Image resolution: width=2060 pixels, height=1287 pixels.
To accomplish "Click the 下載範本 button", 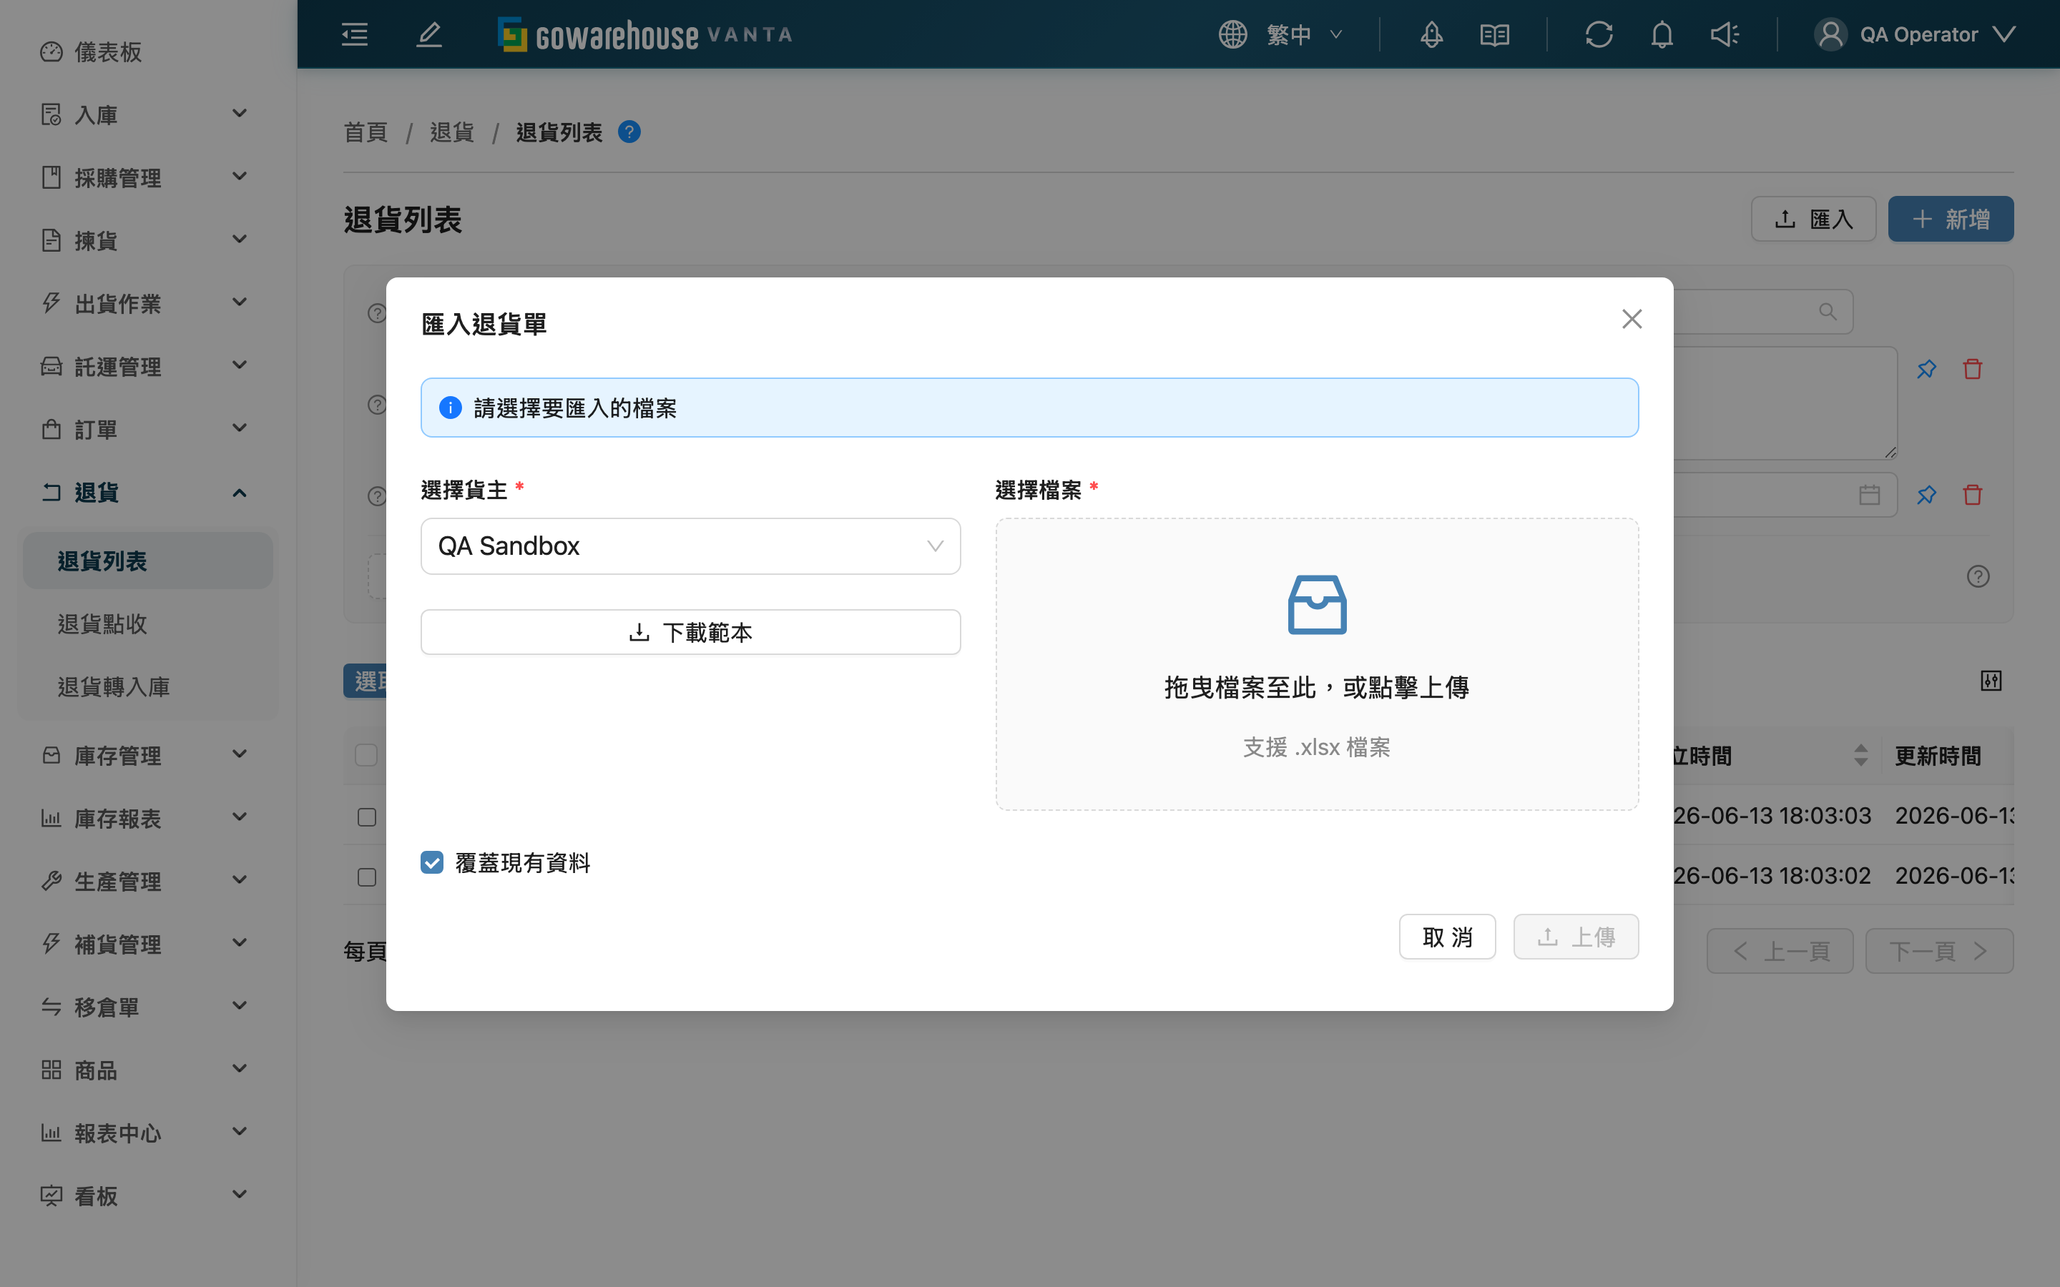I will (x=690, y=631).
